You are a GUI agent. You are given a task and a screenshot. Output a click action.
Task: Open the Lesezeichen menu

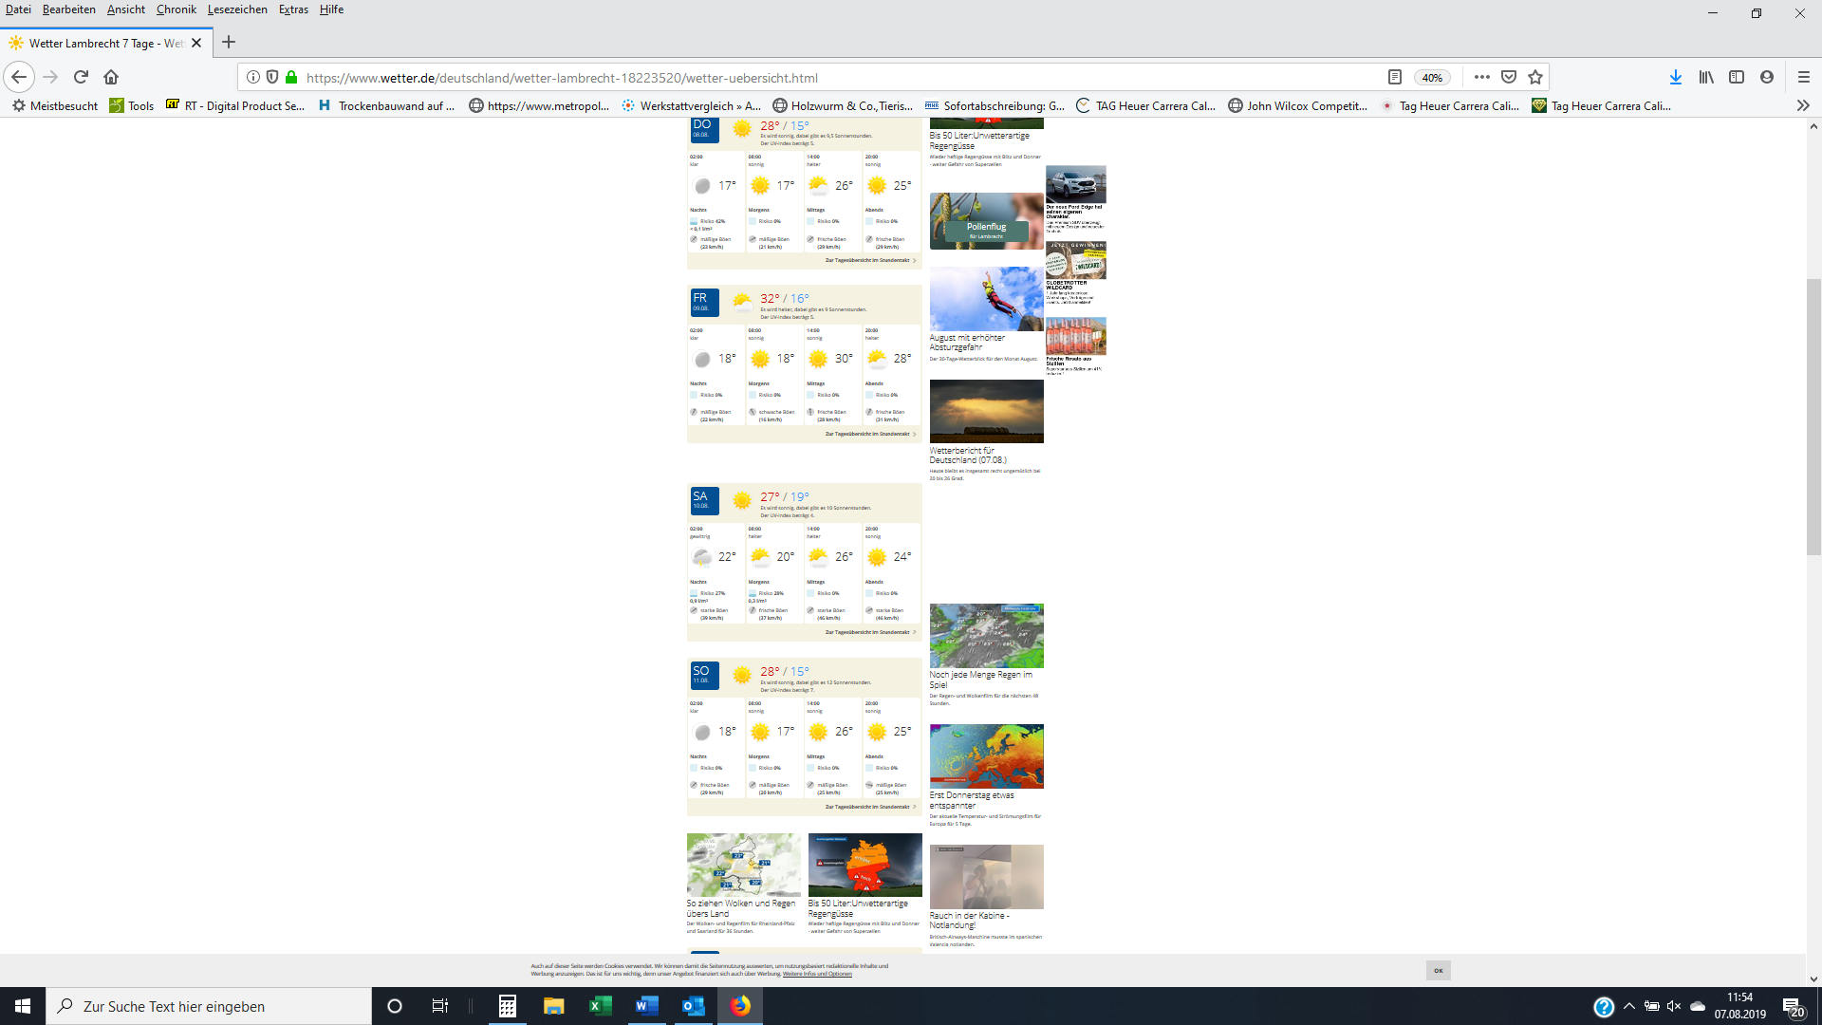point(236,9)
